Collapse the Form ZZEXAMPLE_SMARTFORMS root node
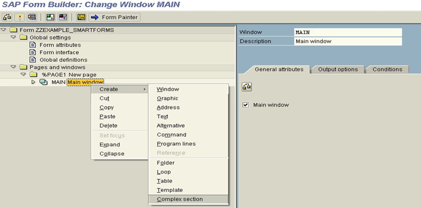Image resolution: width=421 pixels, height=208 pixels. click(x=3, y=30)
